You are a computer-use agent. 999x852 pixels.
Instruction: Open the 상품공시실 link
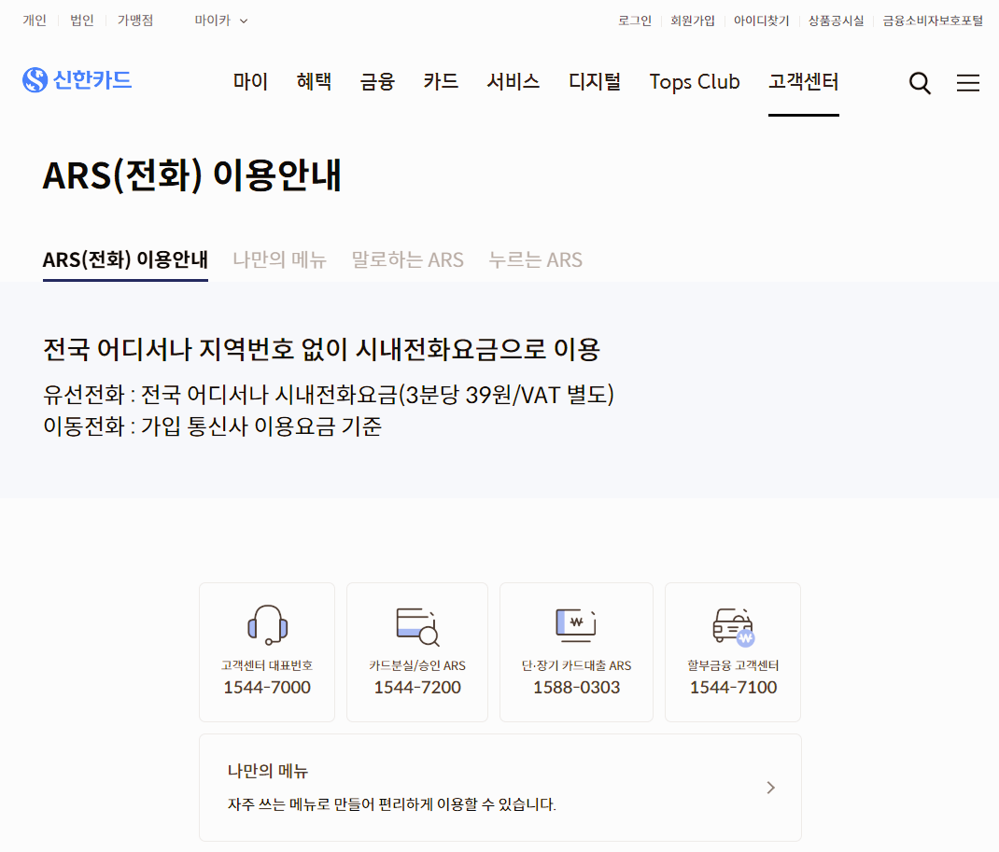836,21
